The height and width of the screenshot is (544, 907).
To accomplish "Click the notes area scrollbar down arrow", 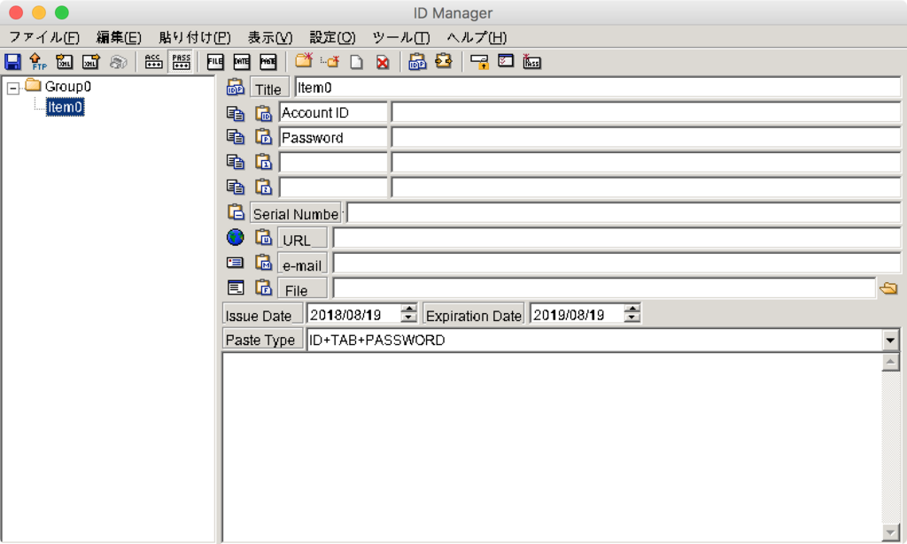I will coord(891,533).
